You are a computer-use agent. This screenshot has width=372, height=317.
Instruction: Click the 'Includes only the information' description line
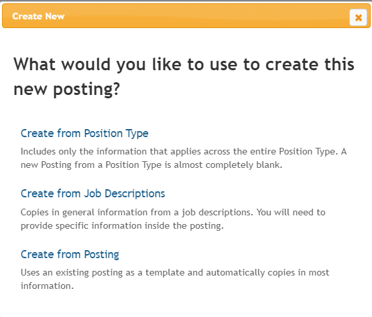(184, 152)
